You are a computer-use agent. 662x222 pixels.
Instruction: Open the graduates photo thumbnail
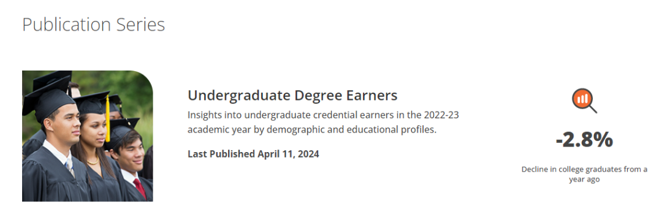(x=88, y=136)
